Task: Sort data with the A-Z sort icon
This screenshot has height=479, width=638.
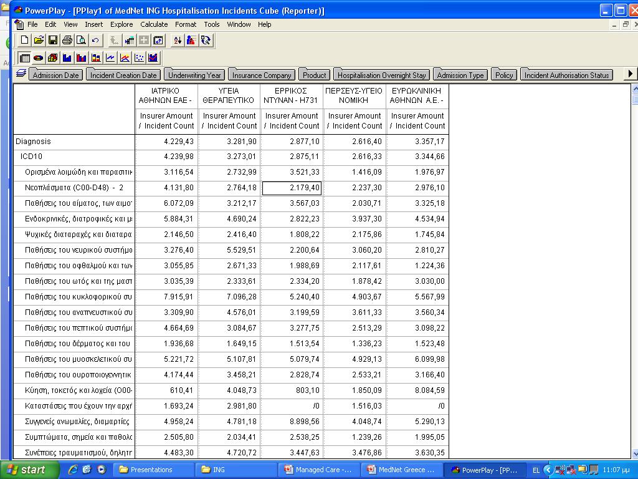Action: [x=178, y=40]
